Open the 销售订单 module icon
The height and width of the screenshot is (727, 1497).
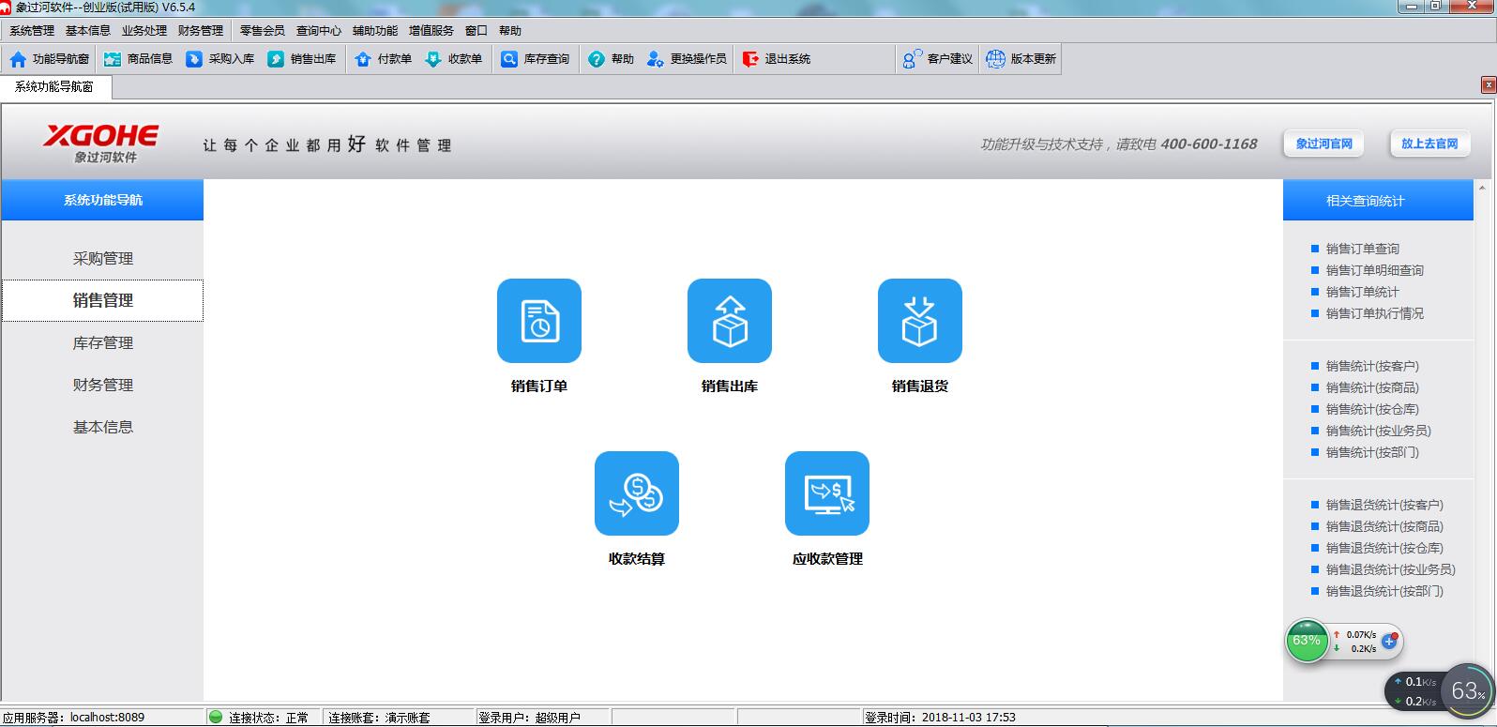[539, 321]
